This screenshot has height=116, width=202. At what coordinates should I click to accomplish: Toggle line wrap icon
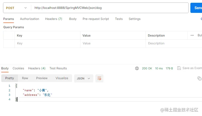tap(99, 78)
